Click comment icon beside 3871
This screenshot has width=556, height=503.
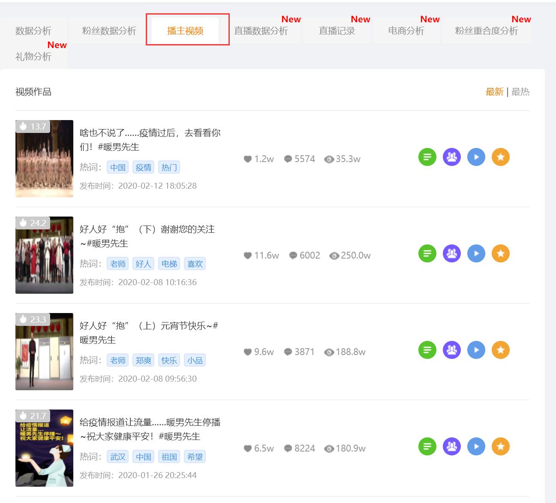pos(288,352)
